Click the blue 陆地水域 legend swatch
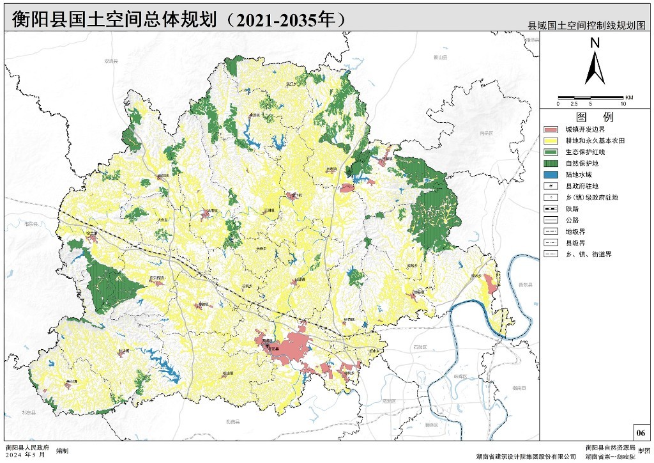Viewport: 654px width, 463px height. (550, 175)
